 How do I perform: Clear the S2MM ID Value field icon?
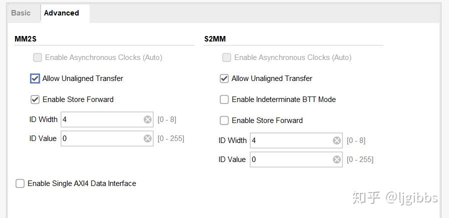coord(337,159)
